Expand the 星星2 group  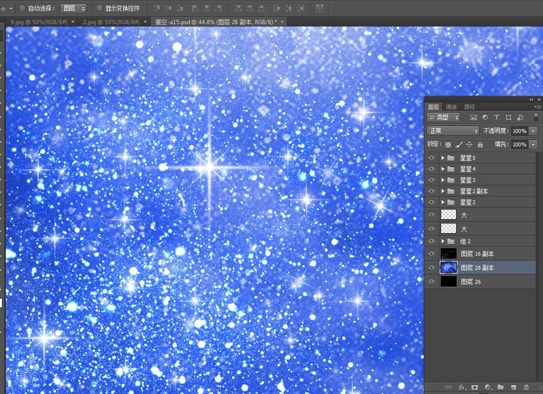(443, 202)
